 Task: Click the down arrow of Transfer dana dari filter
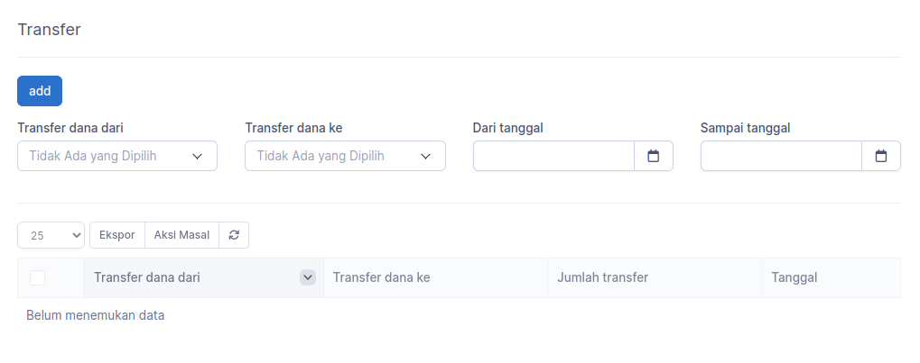pos(198,157)
